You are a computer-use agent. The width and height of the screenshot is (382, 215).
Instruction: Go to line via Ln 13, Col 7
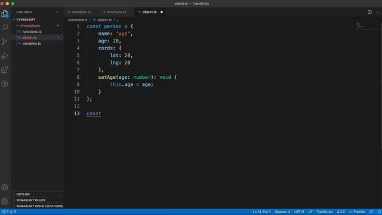(x=261, y=212)
